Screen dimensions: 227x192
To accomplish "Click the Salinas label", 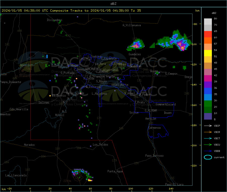I will coord(44,102).
